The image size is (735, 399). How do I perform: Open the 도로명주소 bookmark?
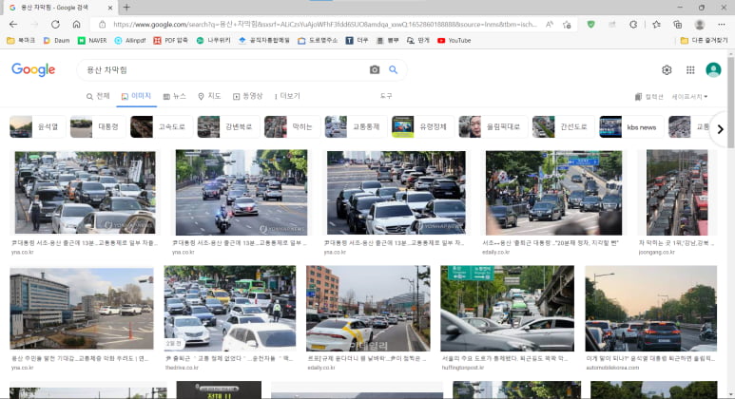pos(318,41)
